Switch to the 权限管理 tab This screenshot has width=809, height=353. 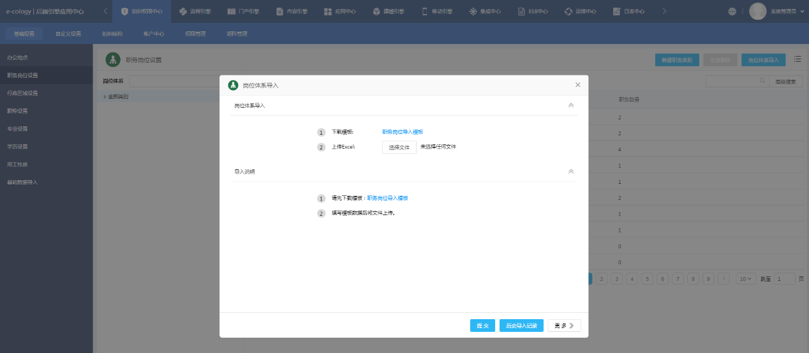195,34
